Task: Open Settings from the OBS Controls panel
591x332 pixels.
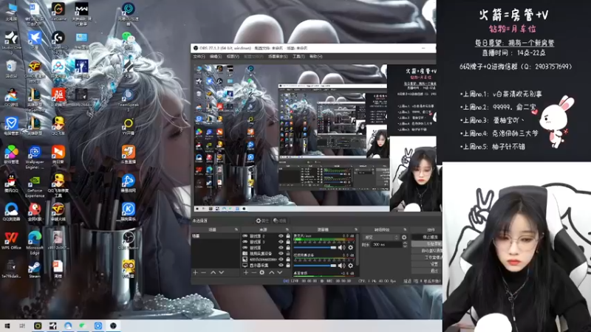Action: [427, 264]
